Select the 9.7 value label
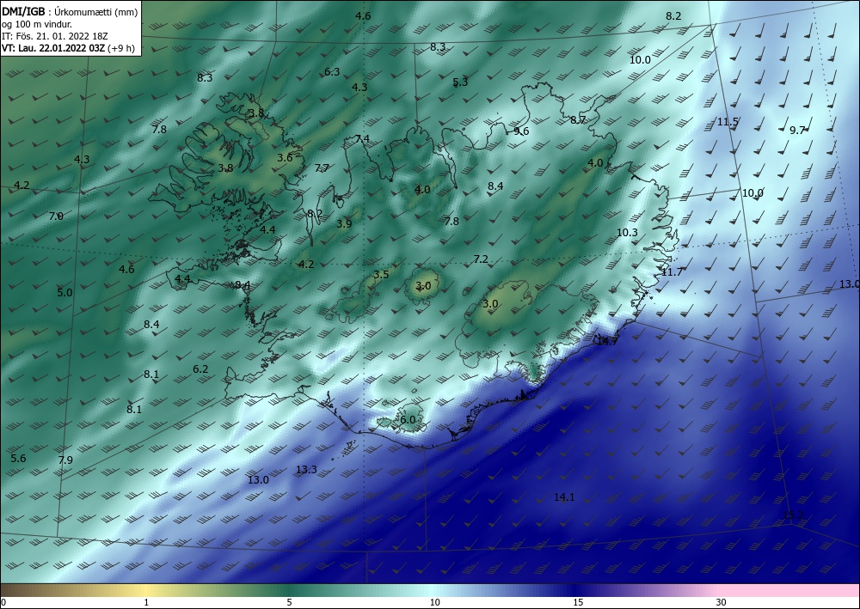Screen dimensions: 860x609 pos(797,130)
